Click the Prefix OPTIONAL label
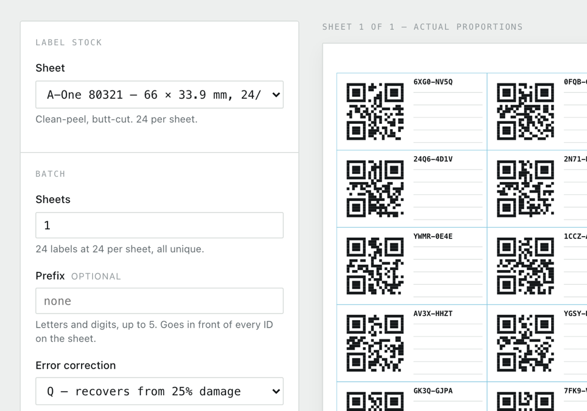The height and width of the screenshot is (411, 587). [x=78, y=276]
